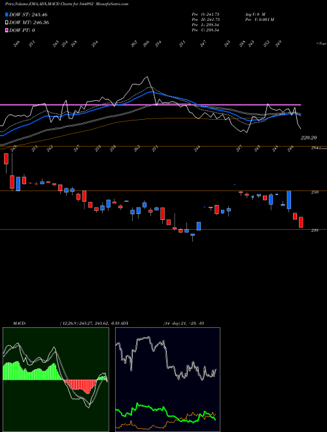Click the magenta DOW PT legend square
The height and width of the screenshot is (432, 327).
point(7,30)
